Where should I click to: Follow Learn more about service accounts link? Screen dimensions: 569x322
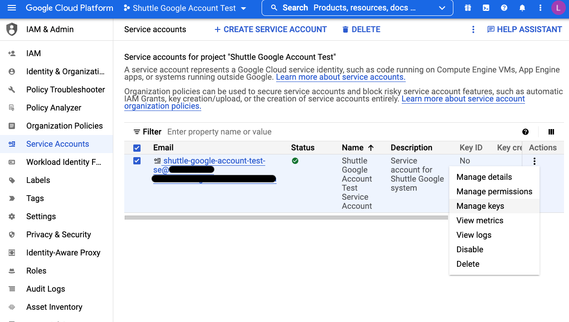pyautogui.click(x=340, y=77)
